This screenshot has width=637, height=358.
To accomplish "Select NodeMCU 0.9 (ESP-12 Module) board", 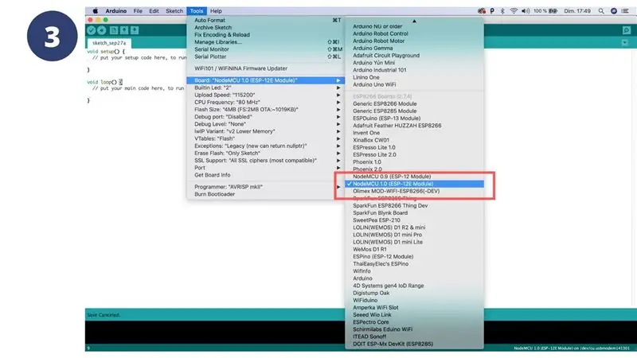I will pyautogui.click(x=414, y=177).
